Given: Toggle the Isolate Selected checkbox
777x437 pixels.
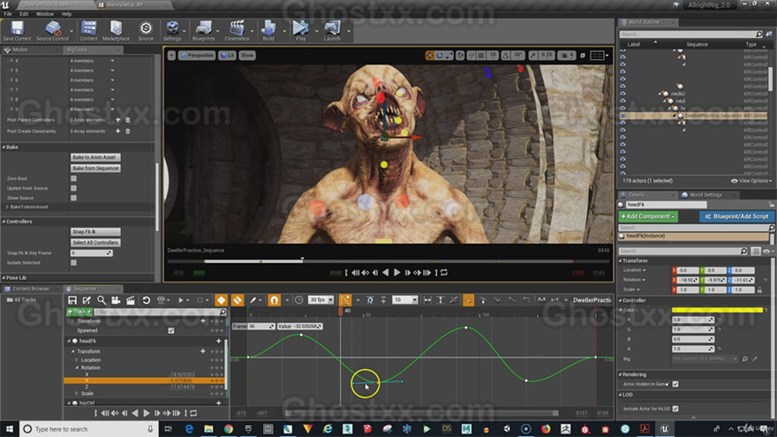Looking at the screenshot, I should 73,262.
